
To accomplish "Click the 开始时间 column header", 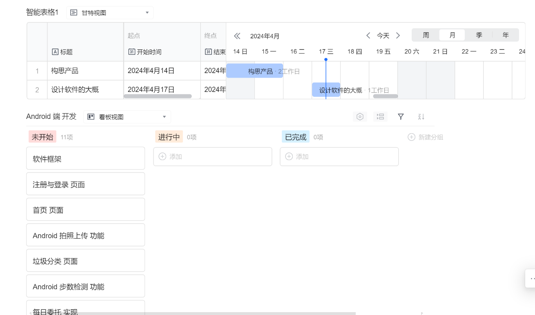I will [x=162, y=42].
